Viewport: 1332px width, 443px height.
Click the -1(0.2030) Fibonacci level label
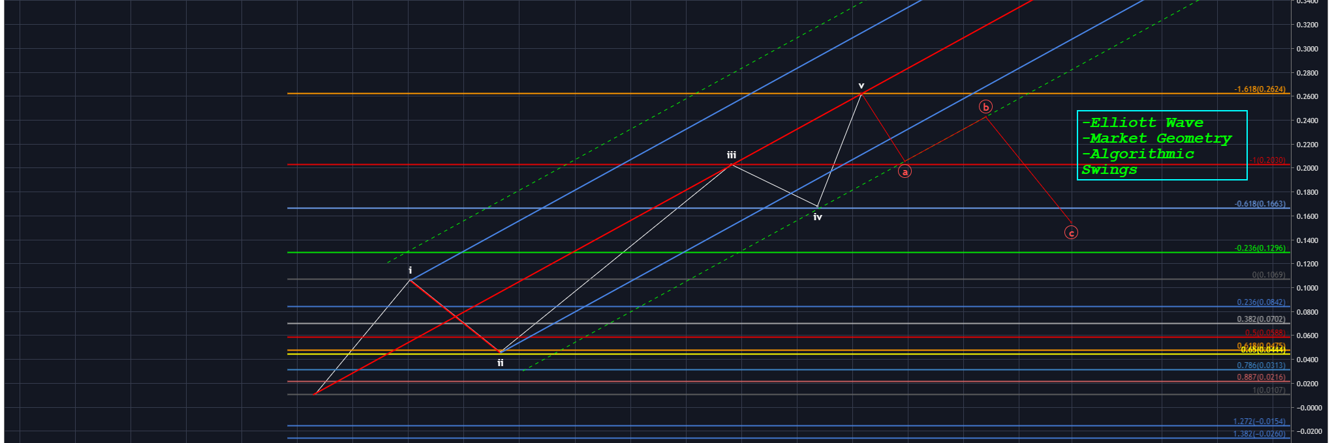[x=1267, y=160]
